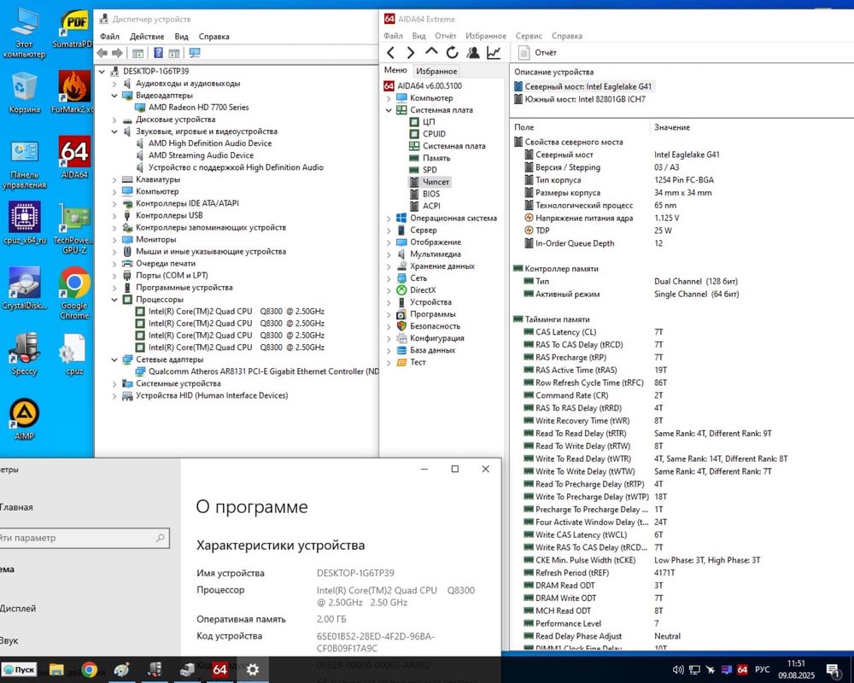The width and height of the screenshot is (854, 683).
Task: Open Сервис menu in AIDA64
Action: pos(529,36)
